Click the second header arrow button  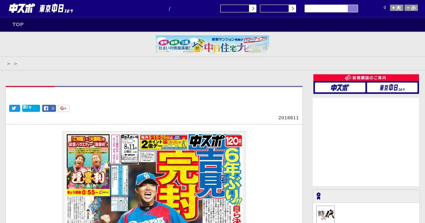pyautogui.click(x=292, y=8)
